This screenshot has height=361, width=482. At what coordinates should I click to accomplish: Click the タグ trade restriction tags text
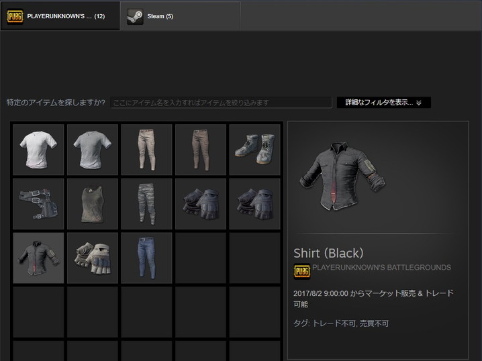(341, 323)
